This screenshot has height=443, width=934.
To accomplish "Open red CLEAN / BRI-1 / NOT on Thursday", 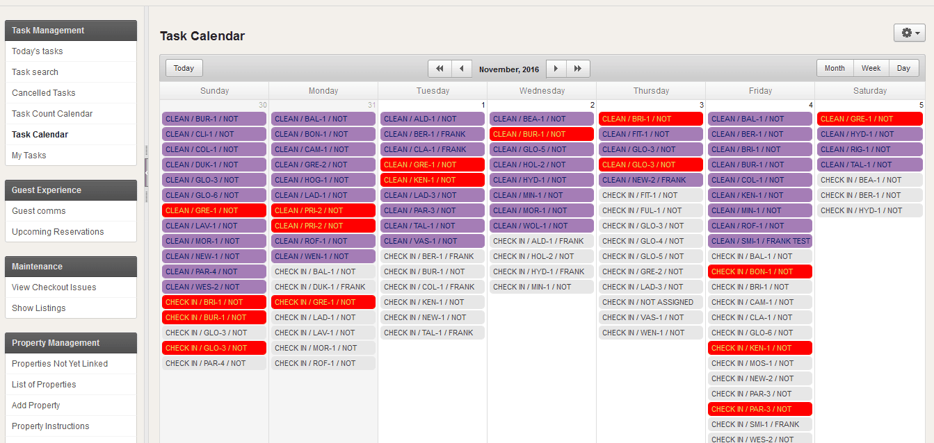I will pyautogui.click(x=651, y=119).
